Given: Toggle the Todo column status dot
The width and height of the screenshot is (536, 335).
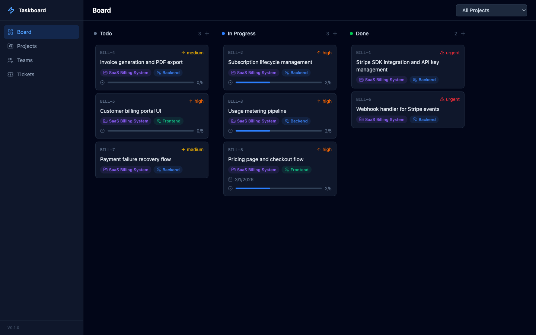Looking at the screenshot, I should tap(96, 33).
